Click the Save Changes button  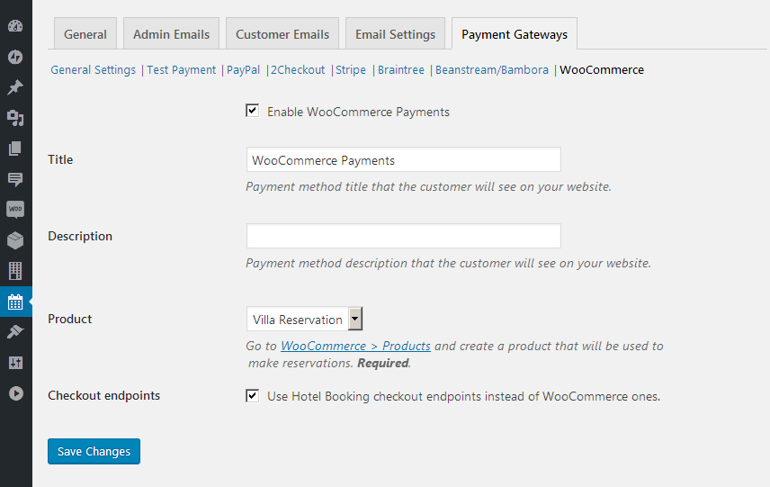pyautogui.click(x=94, y=451)
